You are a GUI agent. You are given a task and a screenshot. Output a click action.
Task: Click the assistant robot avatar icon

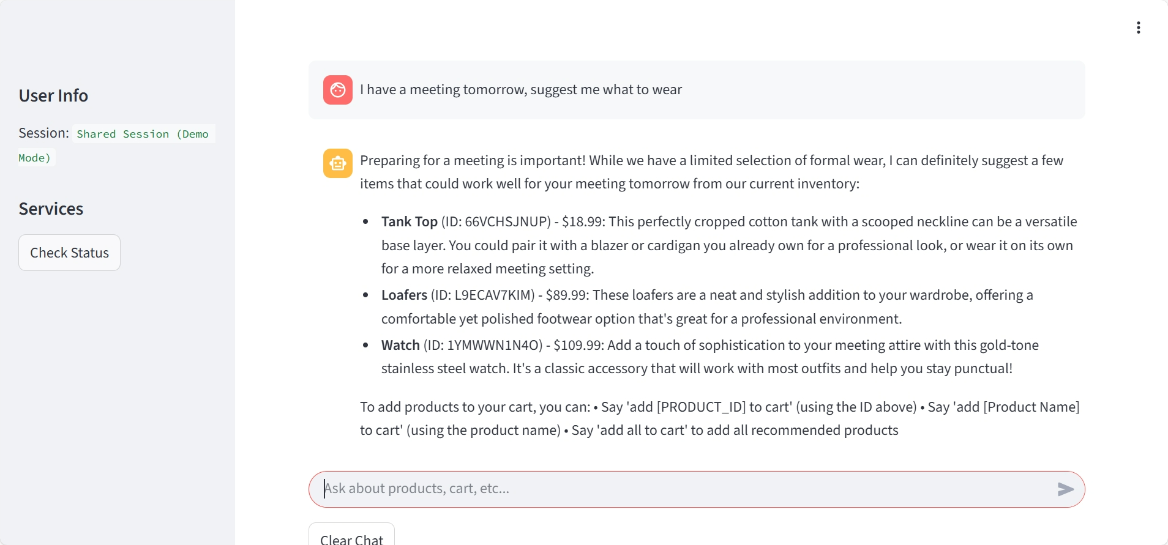coord(338,163)
